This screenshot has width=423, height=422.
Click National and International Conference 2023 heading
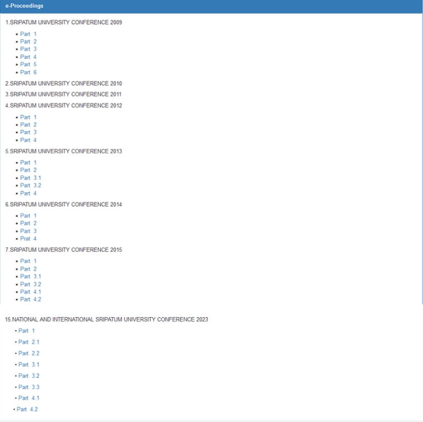106,319
